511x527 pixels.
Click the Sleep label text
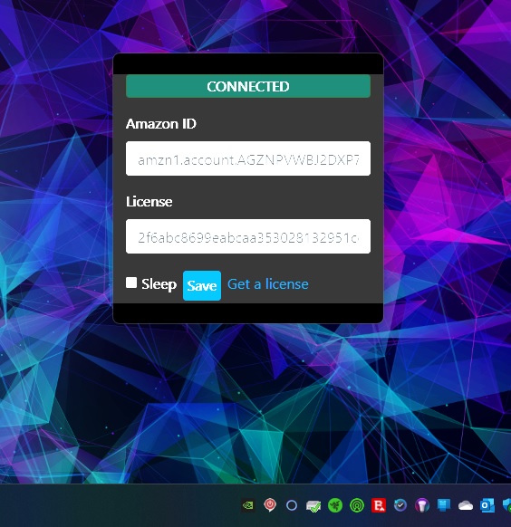tap(159, 284)
